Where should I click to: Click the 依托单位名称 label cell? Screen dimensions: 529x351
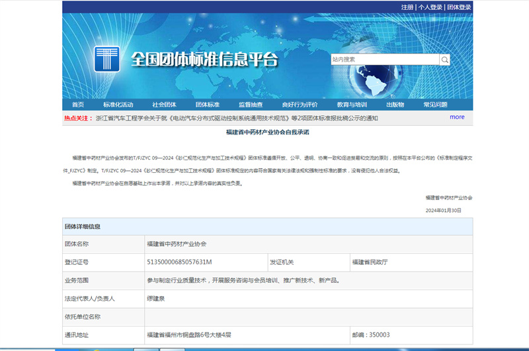pos(104,317)
